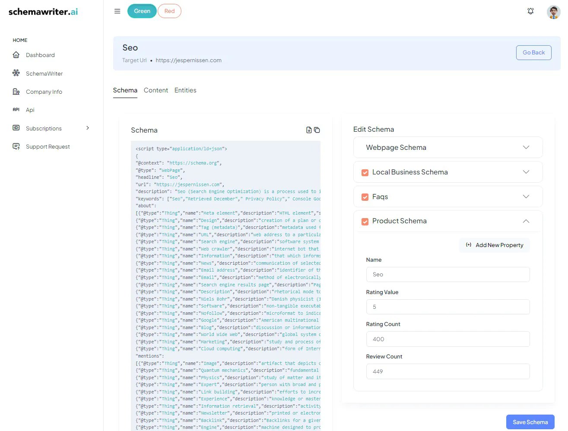Switch to the Content tab
The image size is (568, 431).
(156, 90)
